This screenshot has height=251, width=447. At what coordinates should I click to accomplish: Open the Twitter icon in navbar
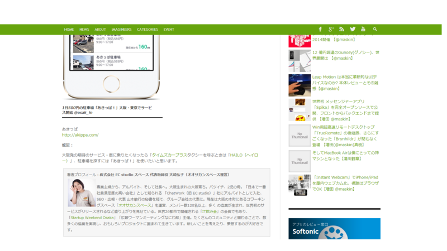point(353,30)
